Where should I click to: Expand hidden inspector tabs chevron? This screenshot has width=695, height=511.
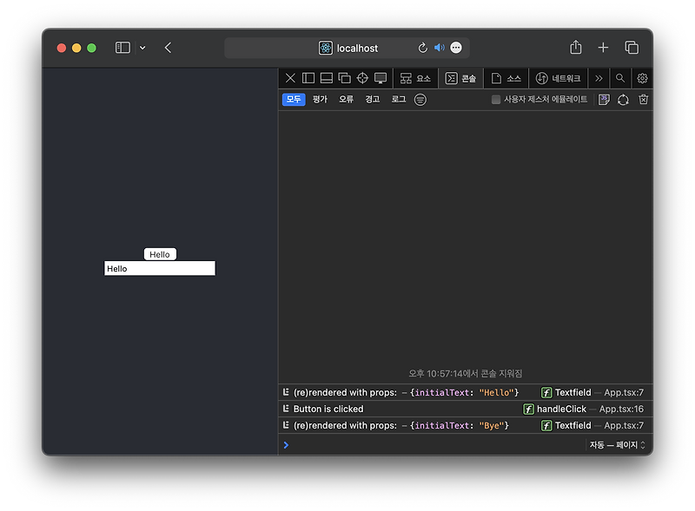coord(599,78)
